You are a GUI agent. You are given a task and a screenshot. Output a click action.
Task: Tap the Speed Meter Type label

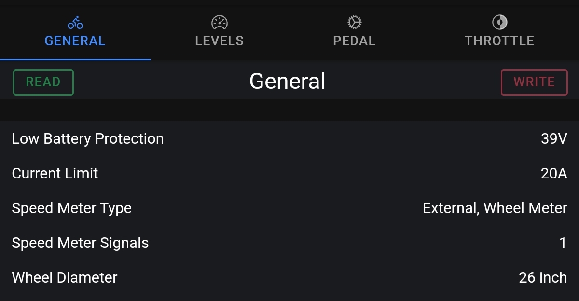point(72,208)
